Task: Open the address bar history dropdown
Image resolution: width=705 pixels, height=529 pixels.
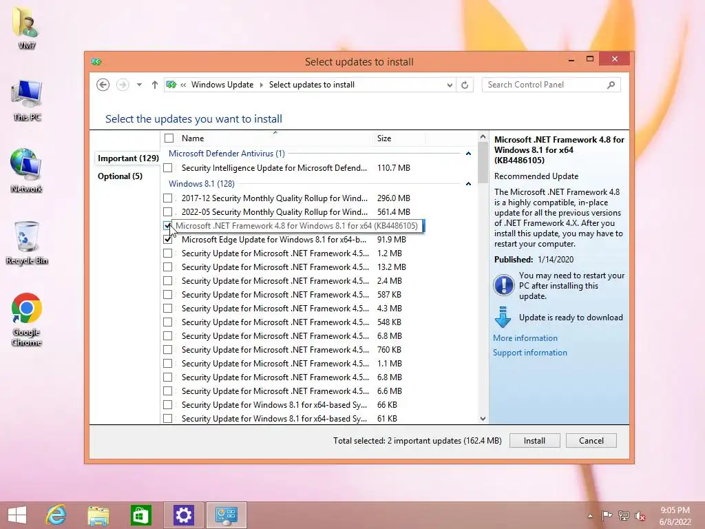Action: click(449, 85)
